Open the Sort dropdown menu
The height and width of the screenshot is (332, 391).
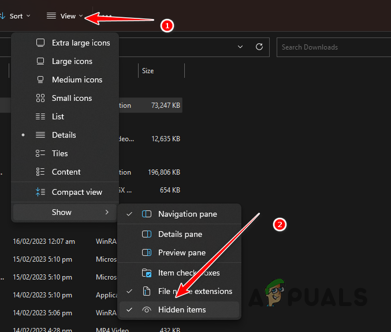point(15,16)
